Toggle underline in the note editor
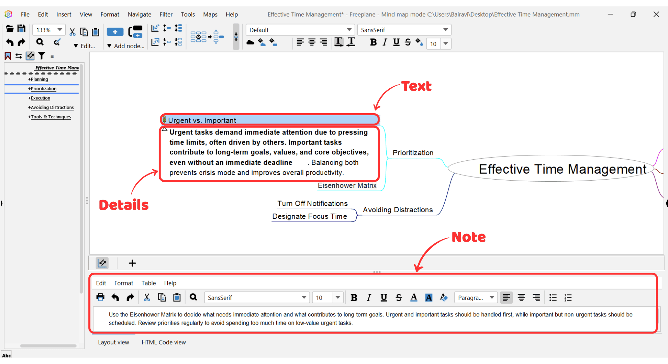This screenshot has height=364, width=668. 384,298
